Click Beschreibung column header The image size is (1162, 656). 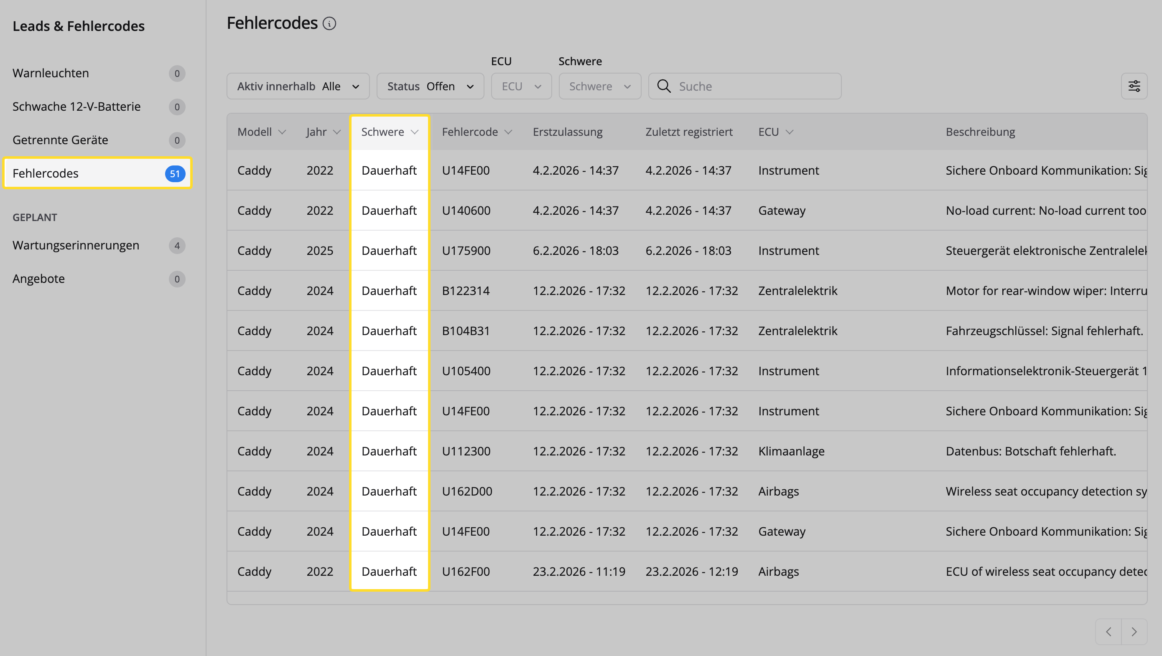980,132
